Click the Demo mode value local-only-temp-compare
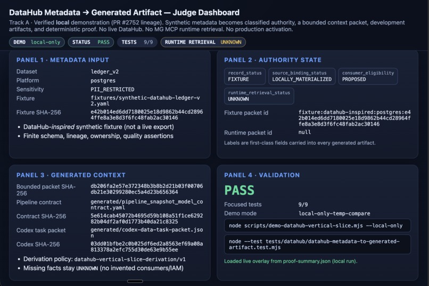The image size is (429, 286). click(x=334, y=214)
